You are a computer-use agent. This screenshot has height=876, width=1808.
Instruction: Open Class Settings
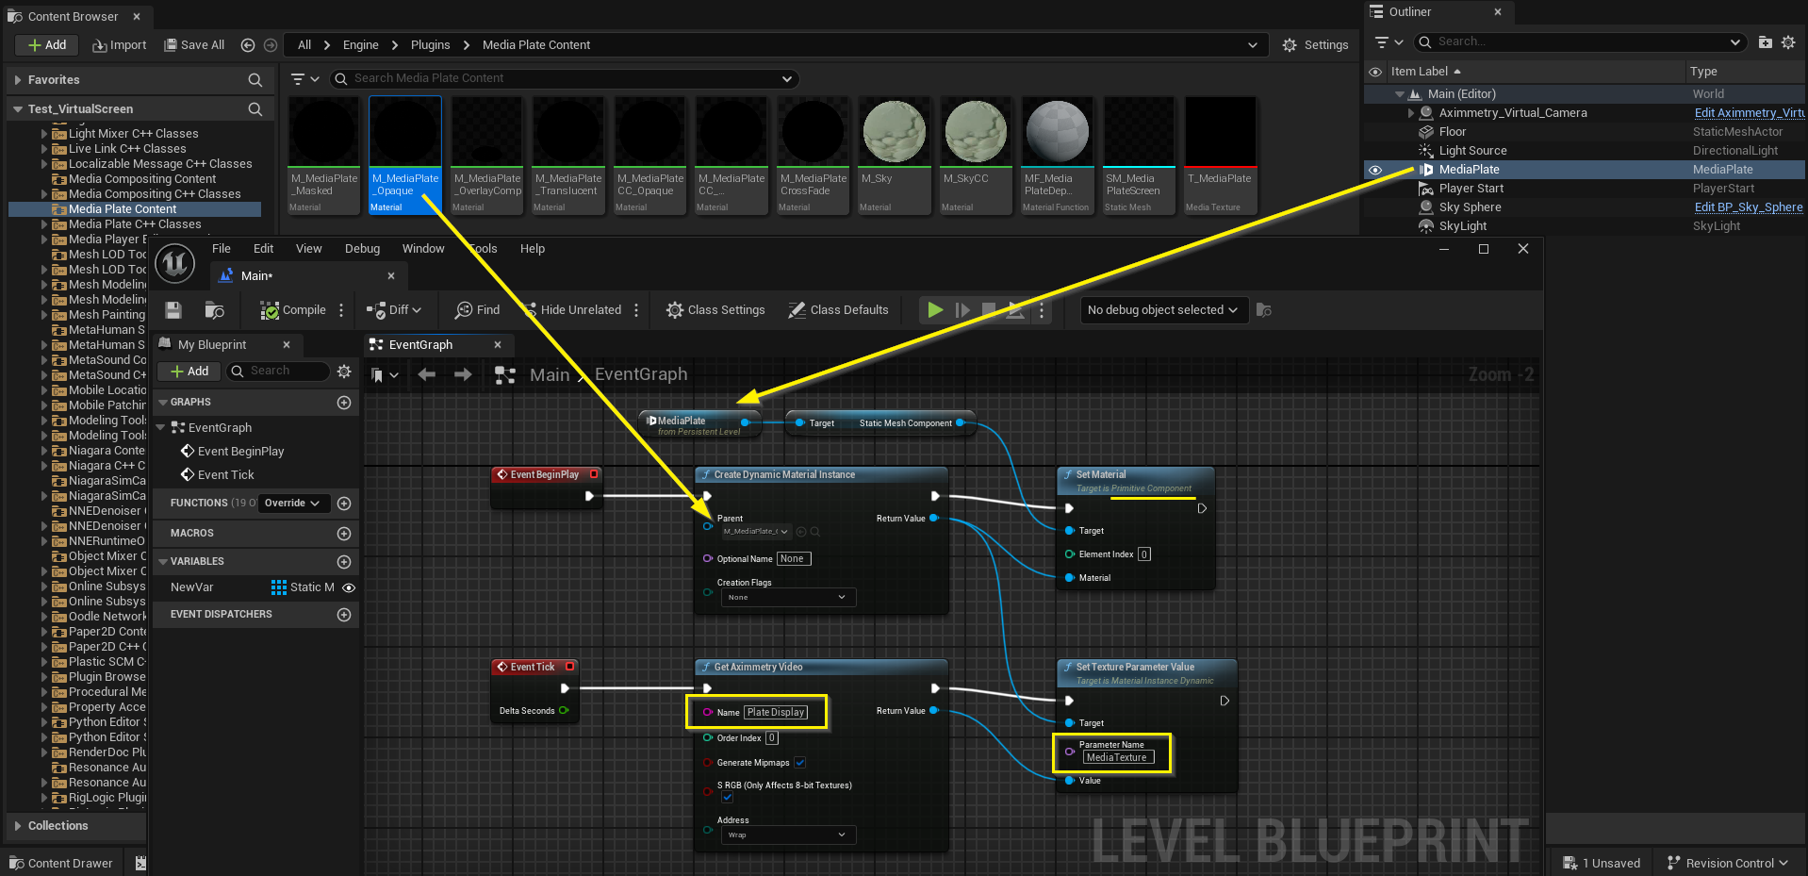click(x=715, y=309)
